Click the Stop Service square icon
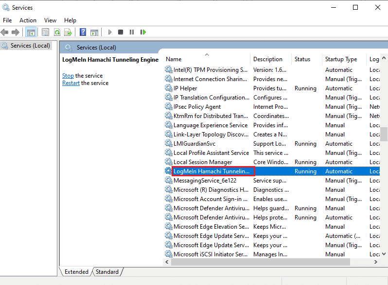The width and height of the screenshot is (388, 285). coord(121,32)
